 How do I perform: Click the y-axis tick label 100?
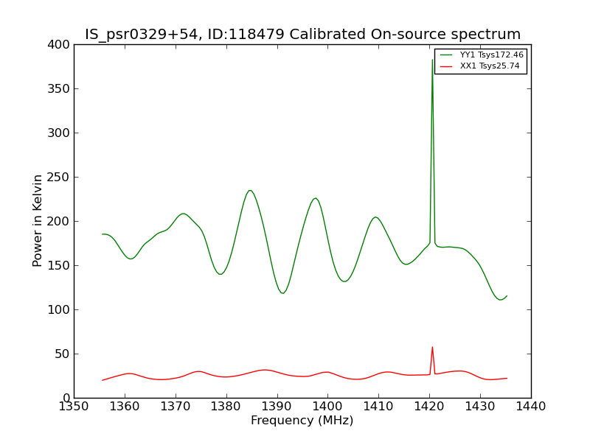point(58,309)
